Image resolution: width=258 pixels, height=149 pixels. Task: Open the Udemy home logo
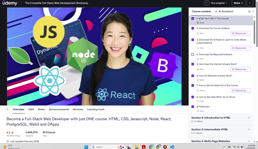point(10,3)
